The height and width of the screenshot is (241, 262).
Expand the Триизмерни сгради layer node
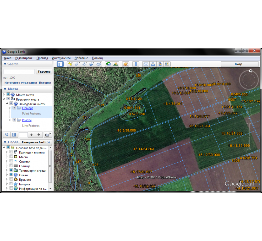pyautogui.click(x=7, y=170)
